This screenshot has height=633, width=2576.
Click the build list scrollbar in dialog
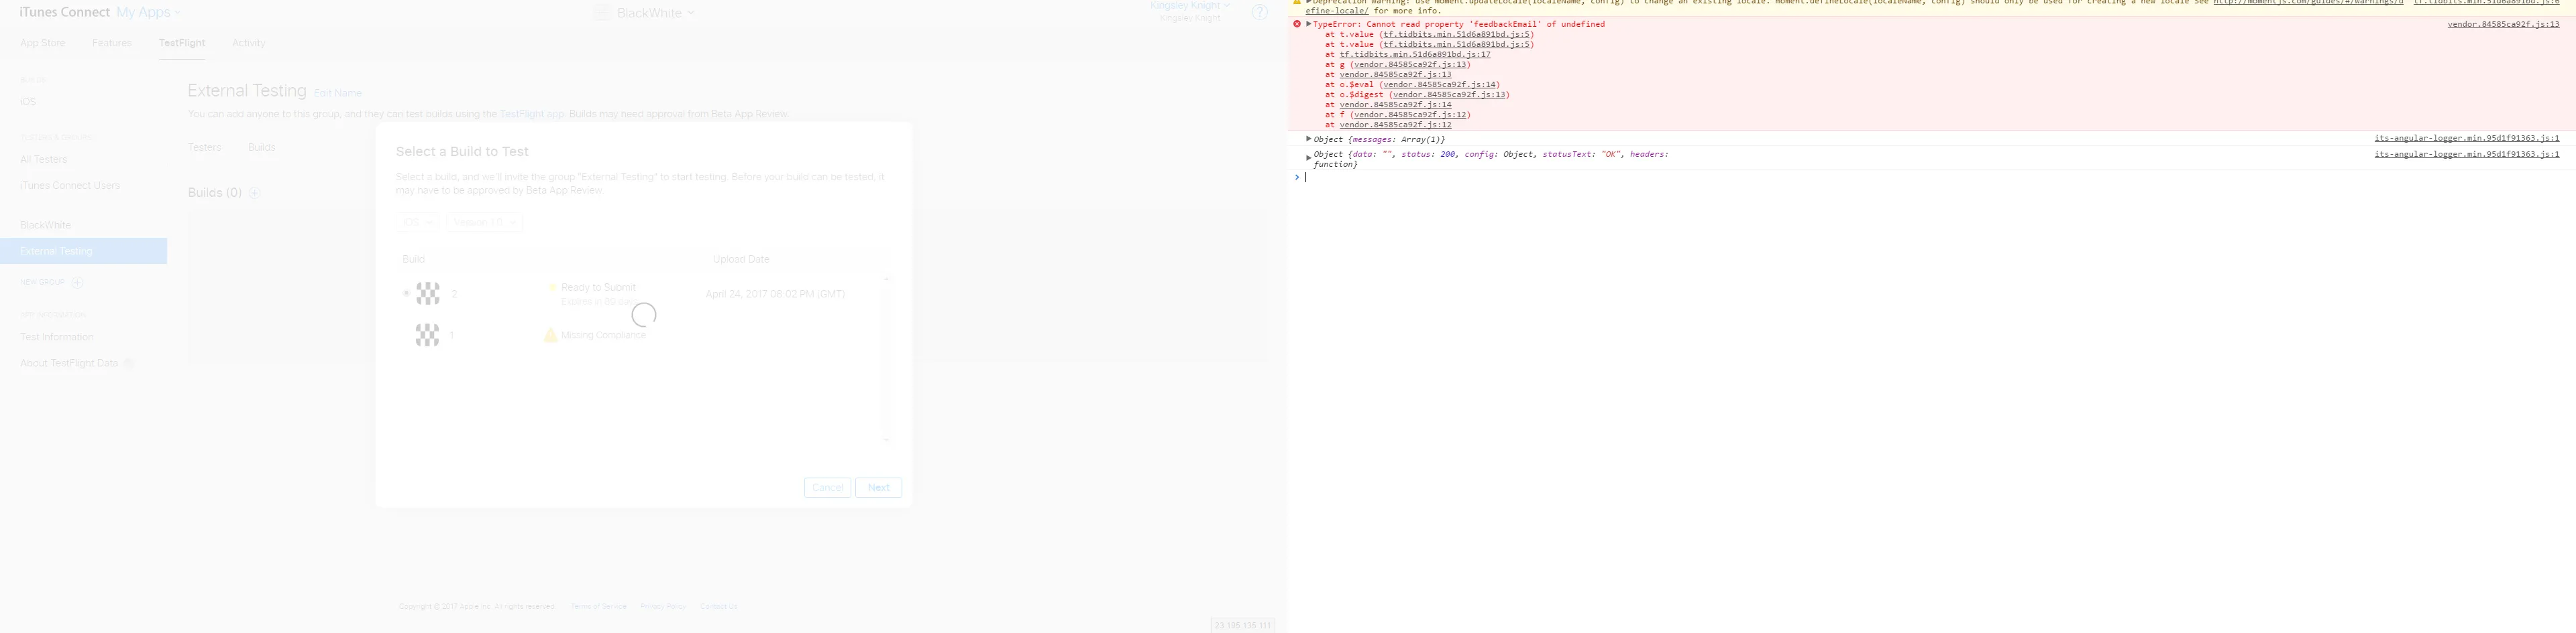click(x=886, y=358)
